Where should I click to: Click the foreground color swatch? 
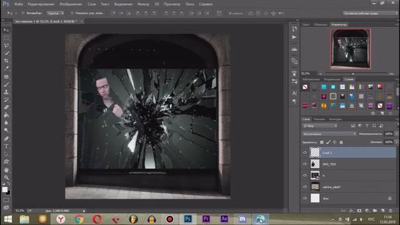point(4,189)
